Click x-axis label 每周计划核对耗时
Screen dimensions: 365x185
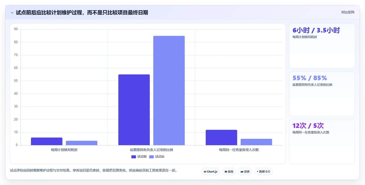tap(64, 150)
